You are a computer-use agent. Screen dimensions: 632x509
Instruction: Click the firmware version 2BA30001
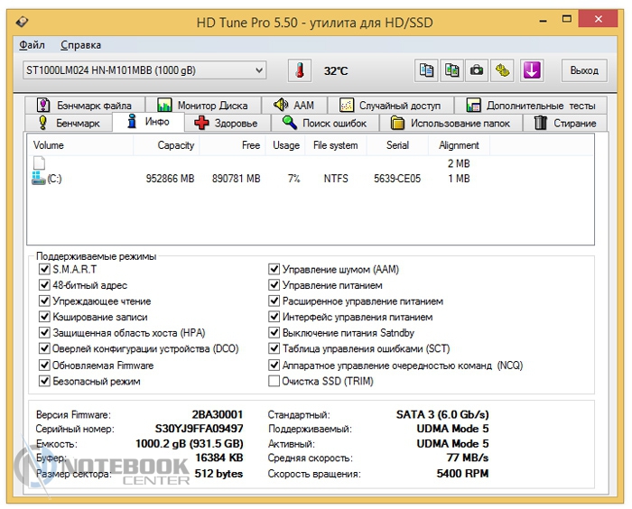point(218,414)
